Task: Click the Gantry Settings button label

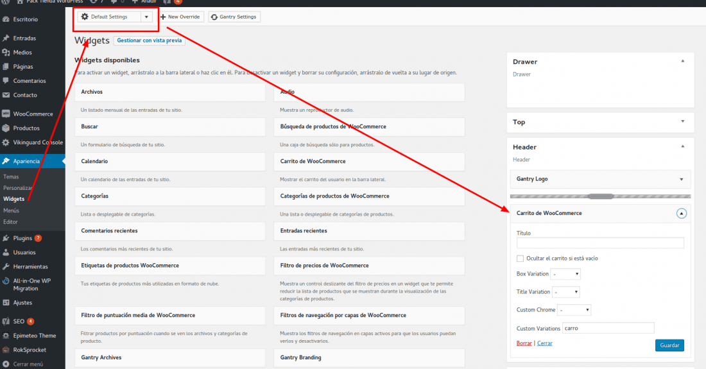Action: click(x=237, y=17)
